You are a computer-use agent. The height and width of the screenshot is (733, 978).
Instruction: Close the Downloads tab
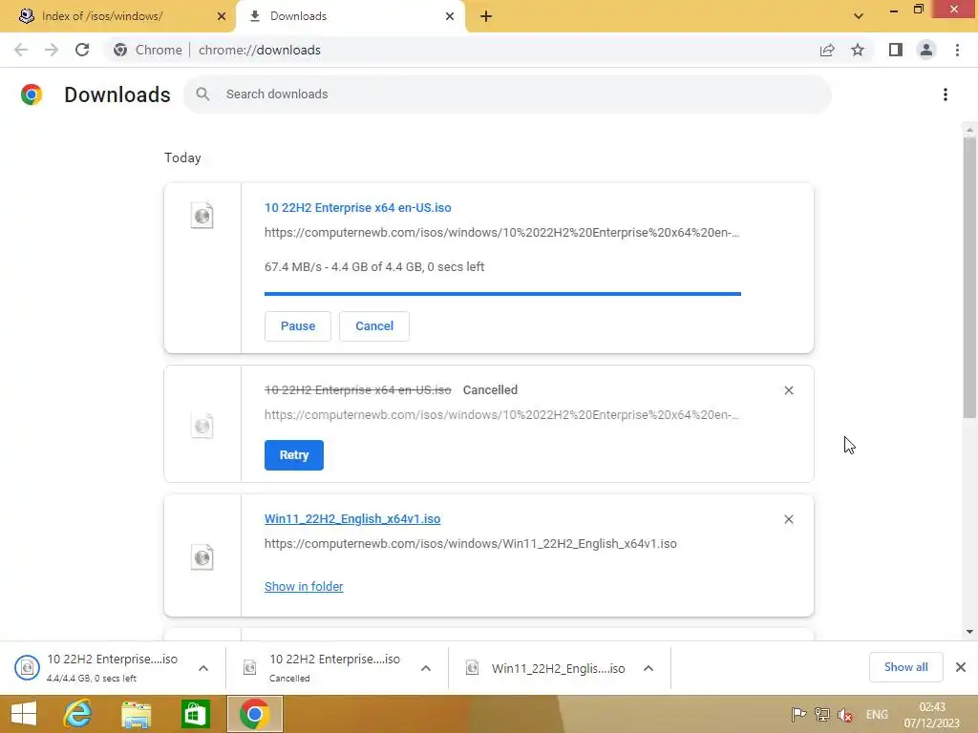coord(450,16)
